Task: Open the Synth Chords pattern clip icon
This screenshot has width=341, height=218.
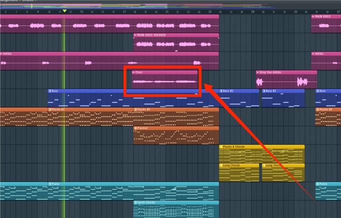Action: (x=135, y=202)
